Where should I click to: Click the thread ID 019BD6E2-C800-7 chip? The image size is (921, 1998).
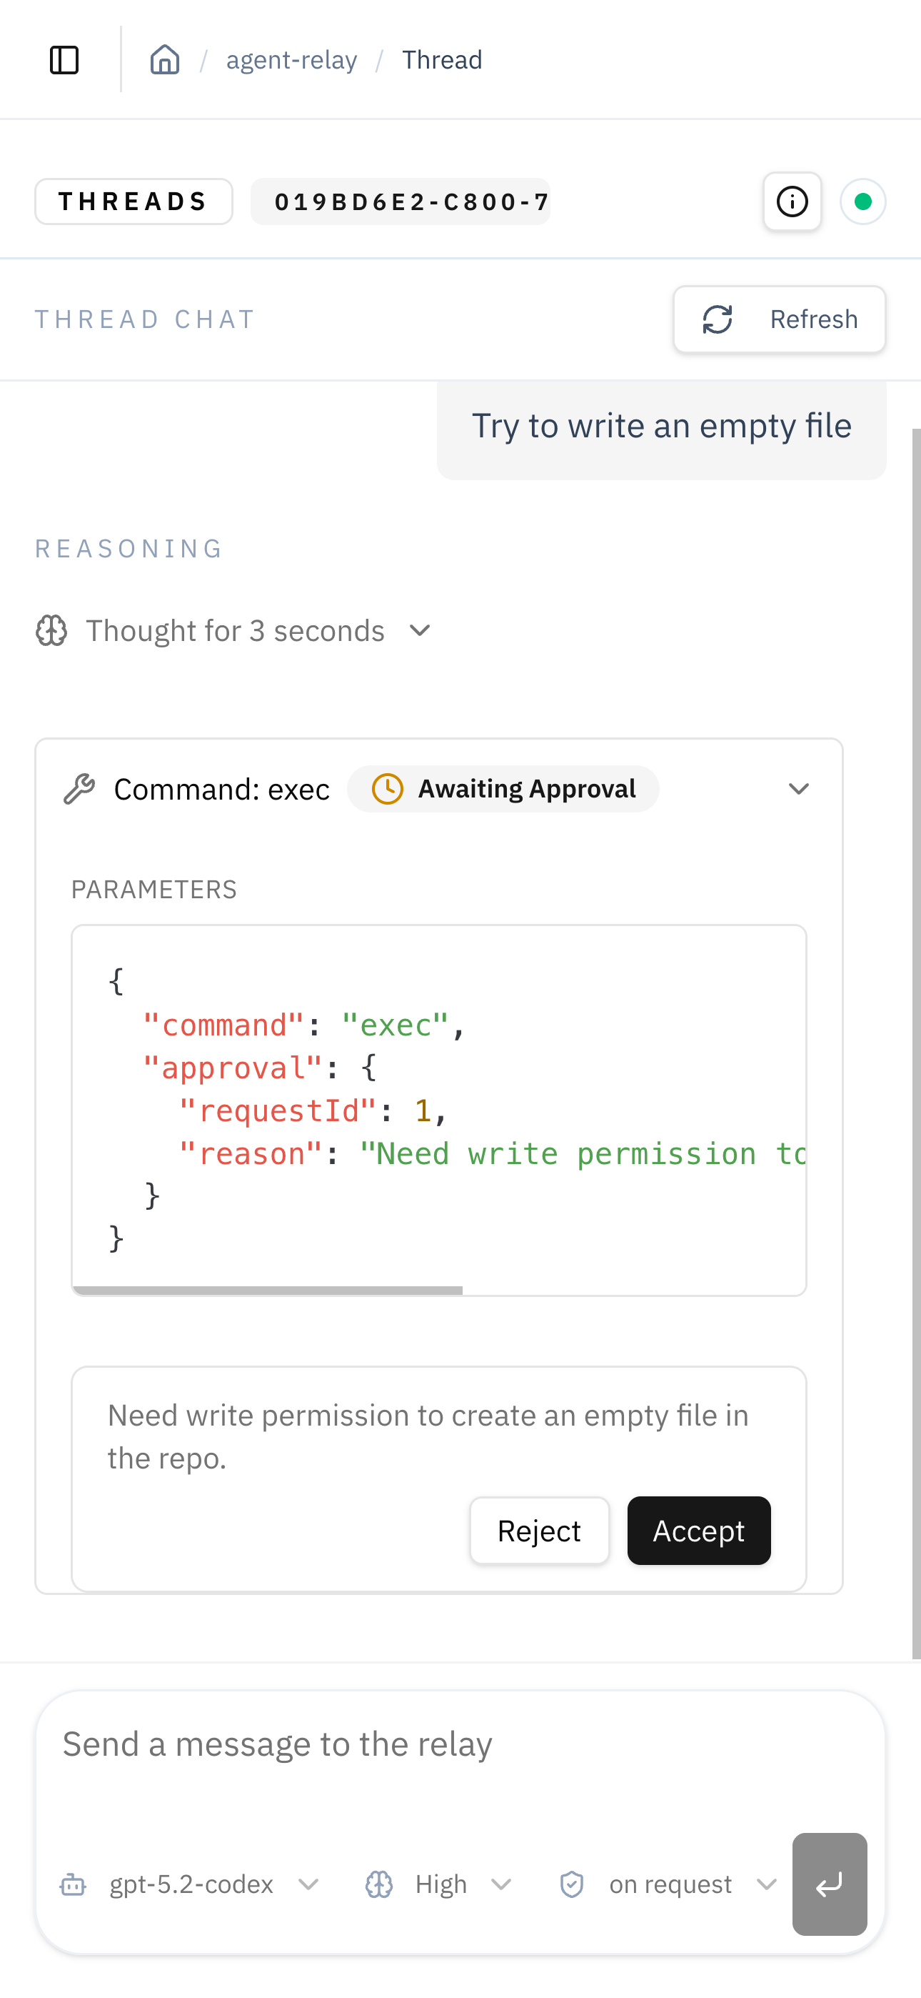click(x=401, y=202)
